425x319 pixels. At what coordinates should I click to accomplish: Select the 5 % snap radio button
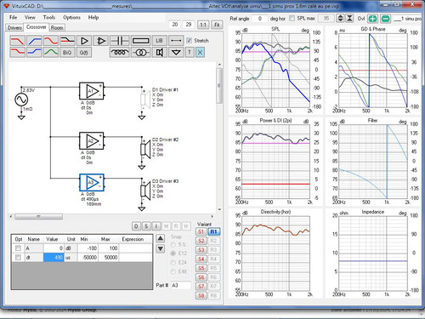click(173, 244)
